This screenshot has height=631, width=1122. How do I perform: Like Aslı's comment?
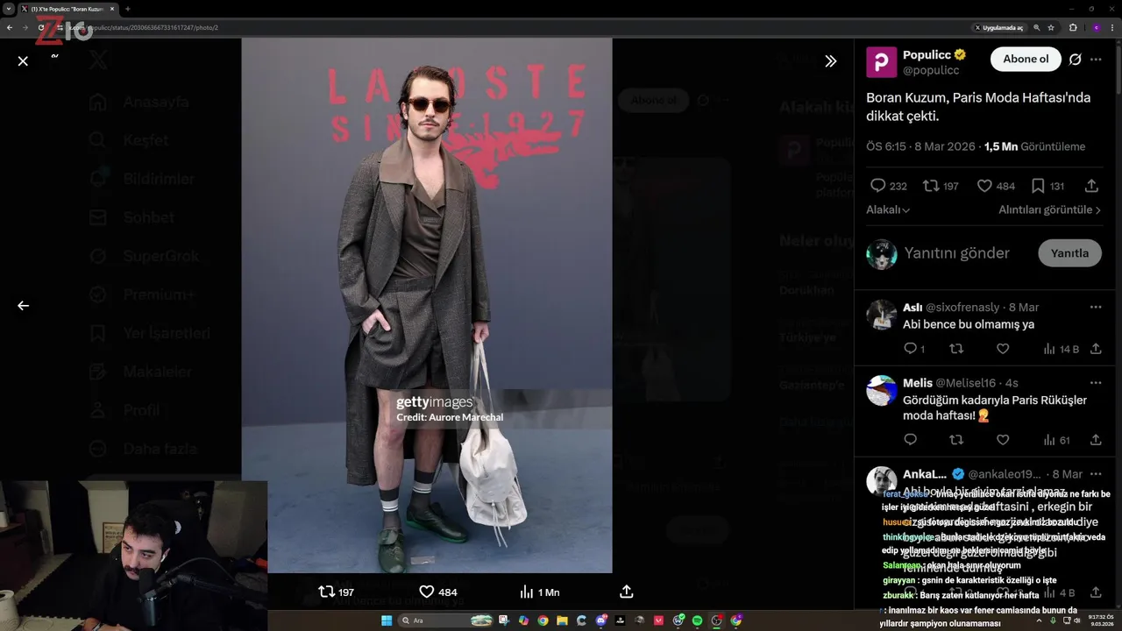coord(1003,349)
